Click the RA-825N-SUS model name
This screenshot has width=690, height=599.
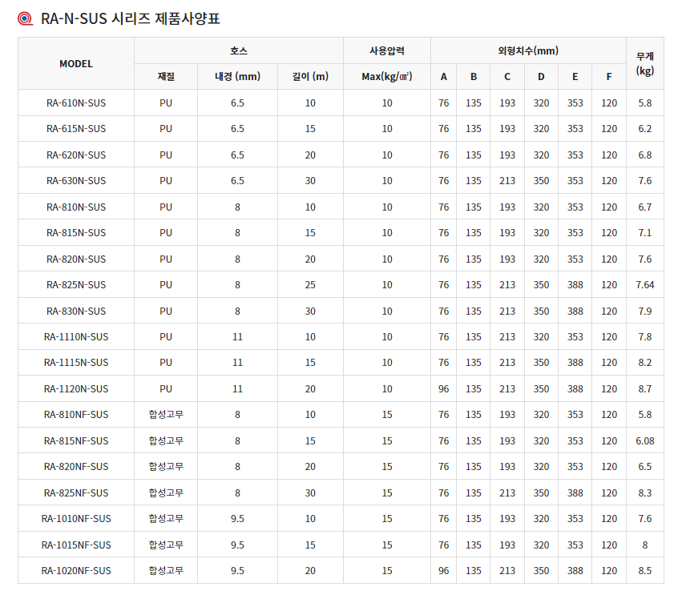(76, 285)
